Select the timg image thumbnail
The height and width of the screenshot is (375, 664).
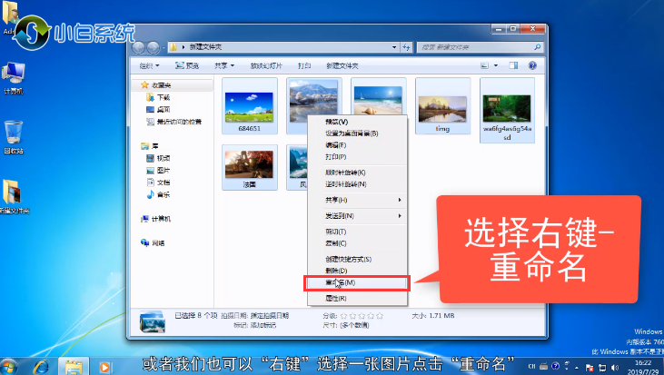[442, 106]
